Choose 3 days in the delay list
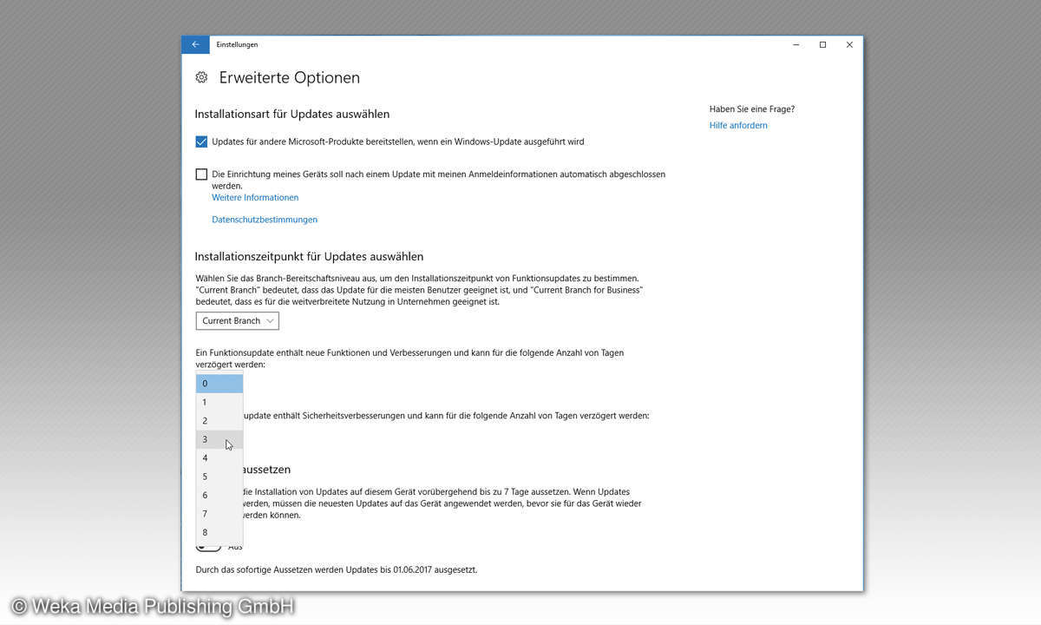Screen dimensions: 1041x625 click(219, 439)
